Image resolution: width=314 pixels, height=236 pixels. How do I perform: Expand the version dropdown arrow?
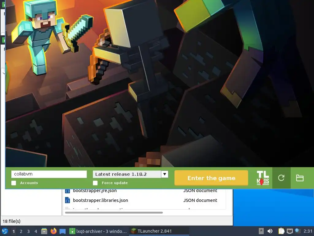165,174
